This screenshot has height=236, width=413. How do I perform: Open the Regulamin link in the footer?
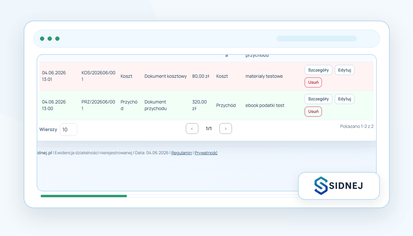click(181, 153)
